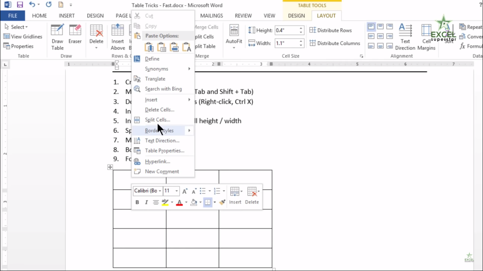Screen dimensions: 483x271
Task: Expand the Synonyms submenu
Action: 163,69
